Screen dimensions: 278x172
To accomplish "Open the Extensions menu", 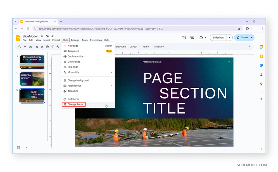I will [96, 40].
